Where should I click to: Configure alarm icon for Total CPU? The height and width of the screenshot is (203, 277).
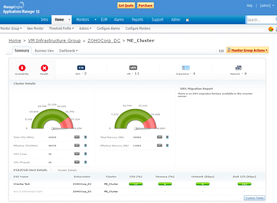tap(86, 137)
